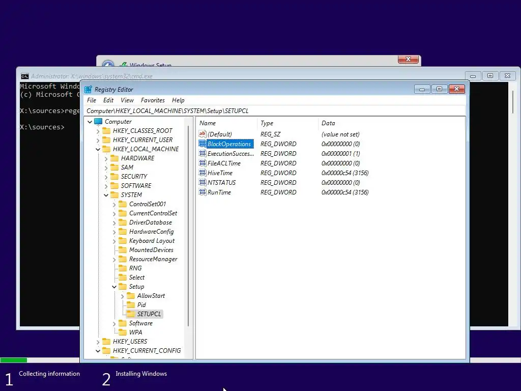Open the Favorites menu

(153, 100)
